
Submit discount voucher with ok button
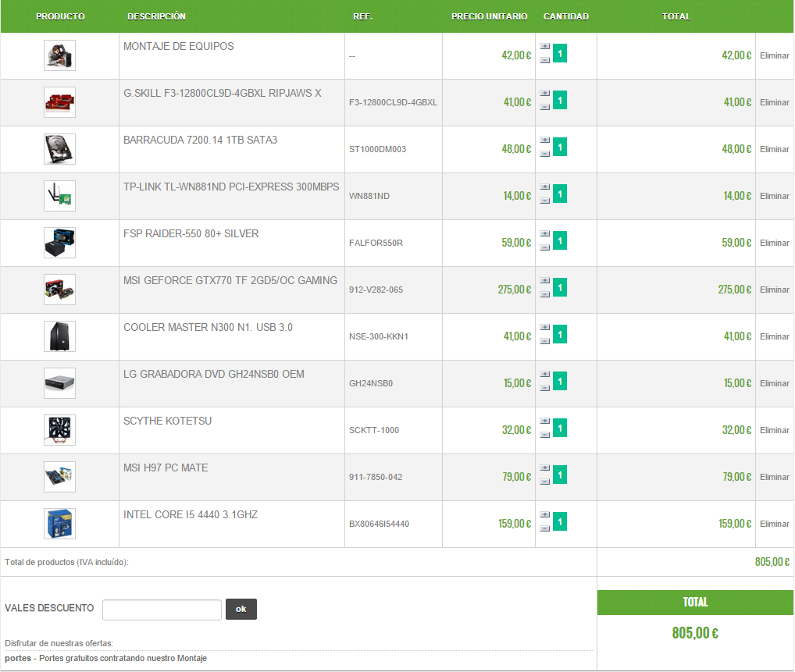[241, 609]
